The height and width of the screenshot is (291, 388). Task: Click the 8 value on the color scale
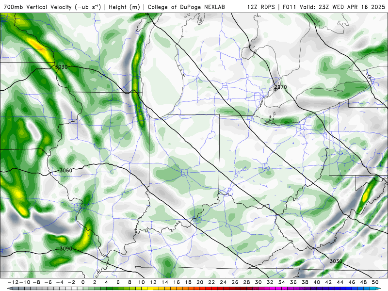click(129, 282)
